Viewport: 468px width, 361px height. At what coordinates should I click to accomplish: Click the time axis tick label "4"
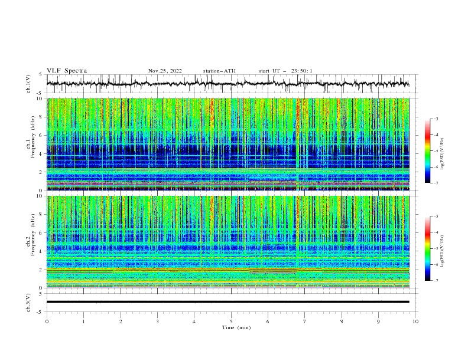pyautogui.click(x=194, y=321)
